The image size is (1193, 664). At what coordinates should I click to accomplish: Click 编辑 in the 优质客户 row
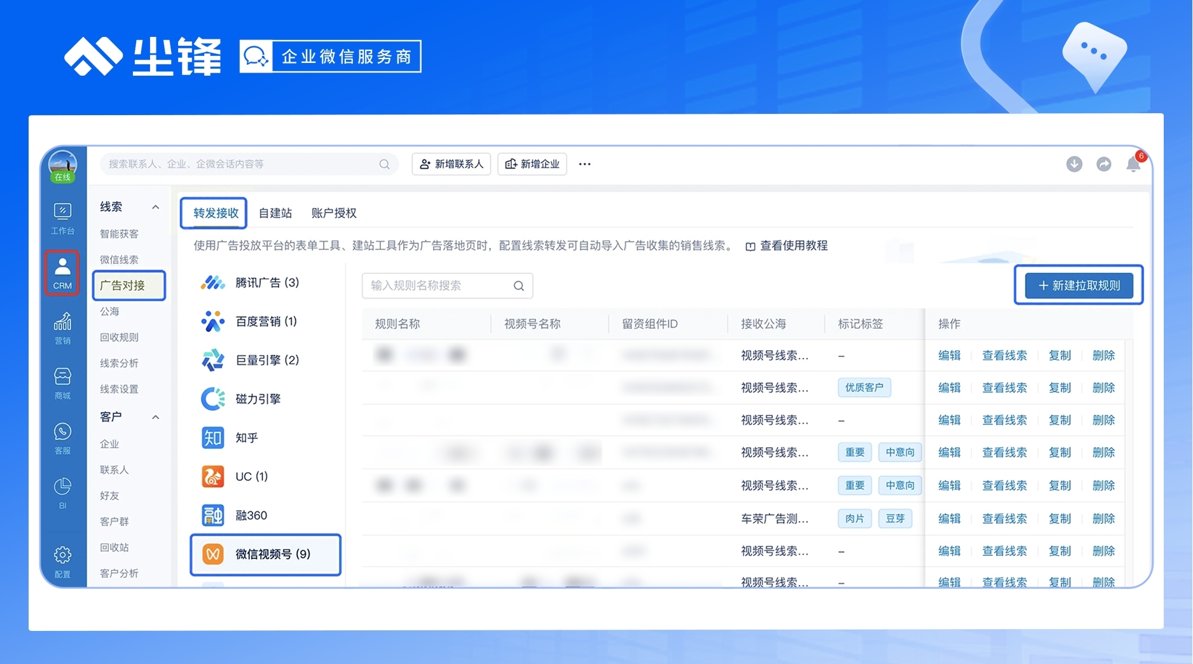coord(949,388)
